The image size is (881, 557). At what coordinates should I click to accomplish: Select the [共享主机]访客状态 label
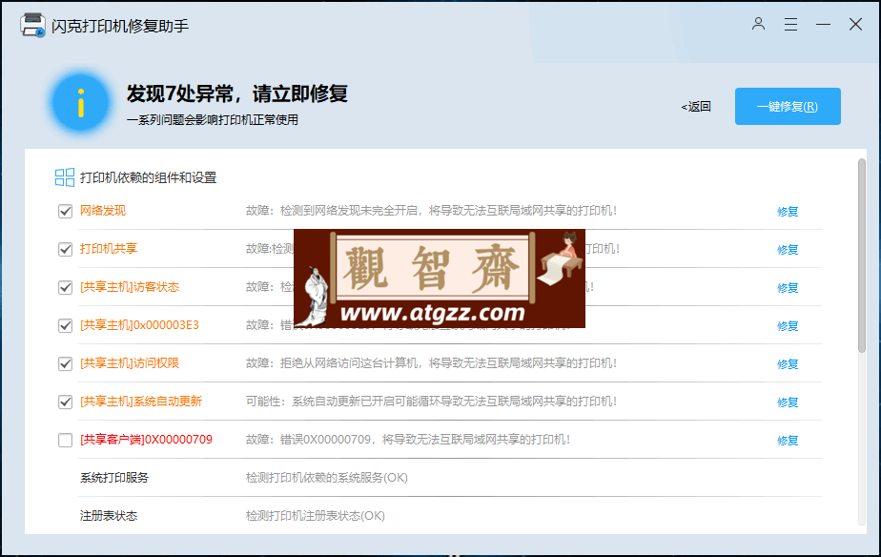[130, 287]
